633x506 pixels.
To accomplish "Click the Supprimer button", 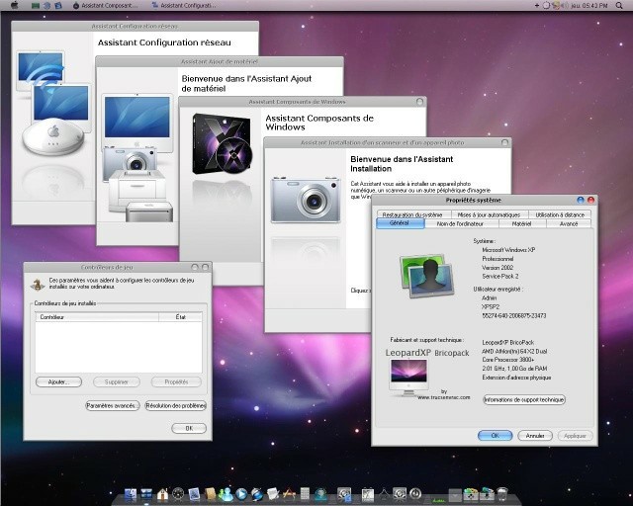I will (x=117, y=381).
